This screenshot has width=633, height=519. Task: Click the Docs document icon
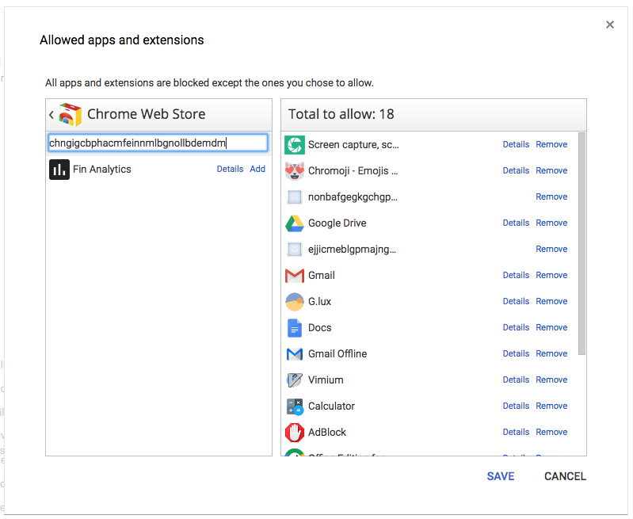[x=295, y=327]
